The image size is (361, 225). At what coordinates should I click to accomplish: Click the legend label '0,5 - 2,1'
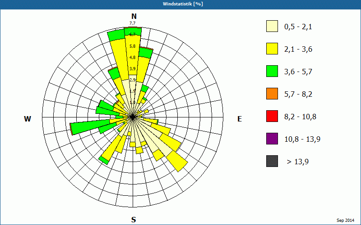298,27
